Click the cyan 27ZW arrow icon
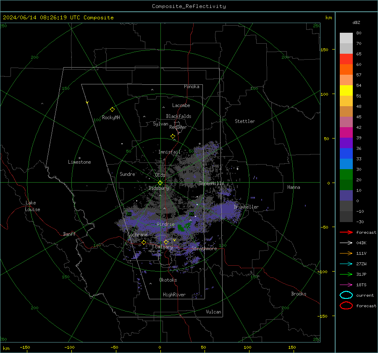Viewport: 378px width, 353px height. pyautogui.click(x=346, y=264)
